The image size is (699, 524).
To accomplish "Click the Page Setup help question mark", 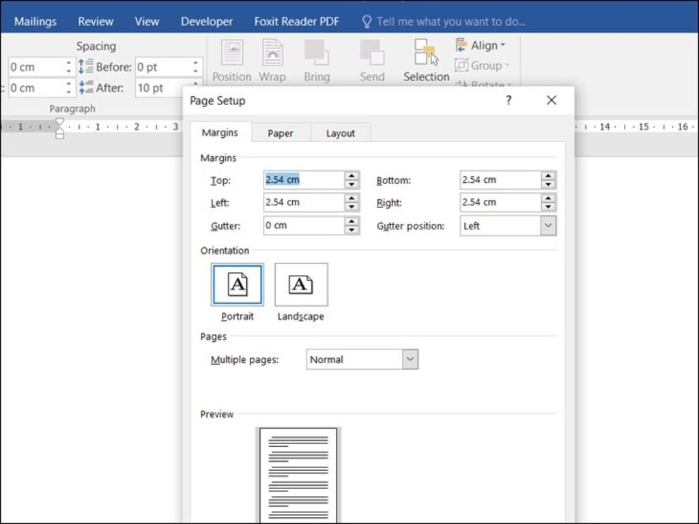I will coord(508,100).
